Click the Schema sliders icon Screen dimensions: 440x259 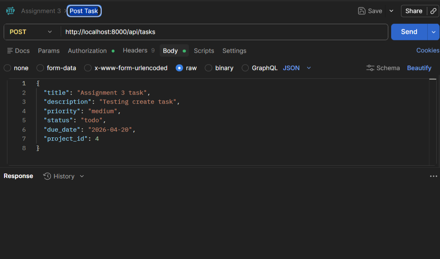coord(370,68)
